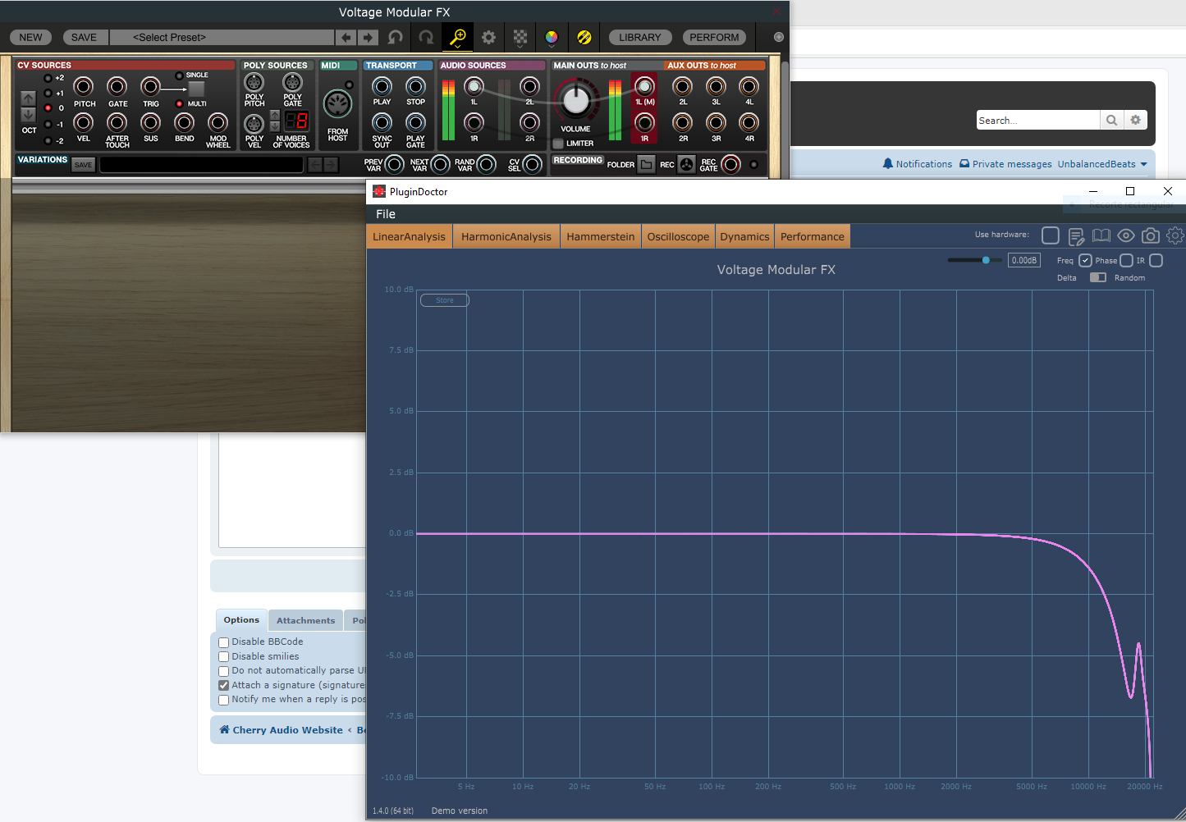Open the PluginDoctor manual book icon
1186x822 pixels.
(x=1101, y=235)
